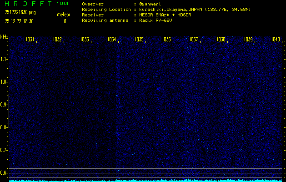Click the meteor count value 0
The width and height of the screenshot is (286, 182).
[x=65, y=21]
